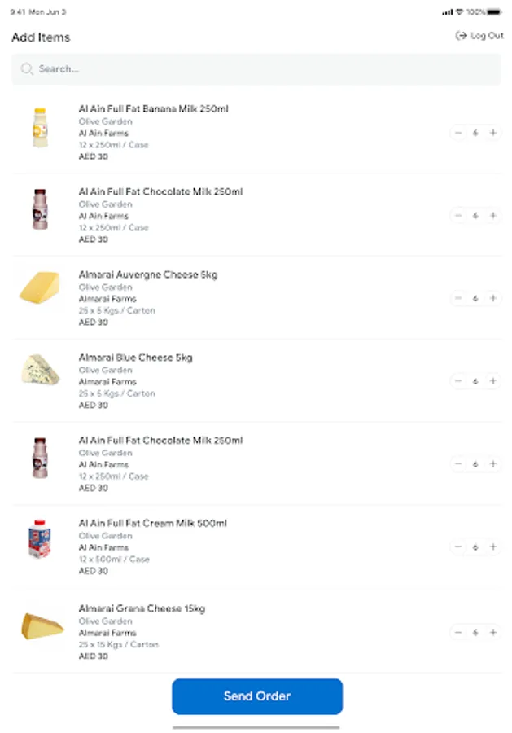Add one more Almarai Blue Cheese

tap(492, 381)
